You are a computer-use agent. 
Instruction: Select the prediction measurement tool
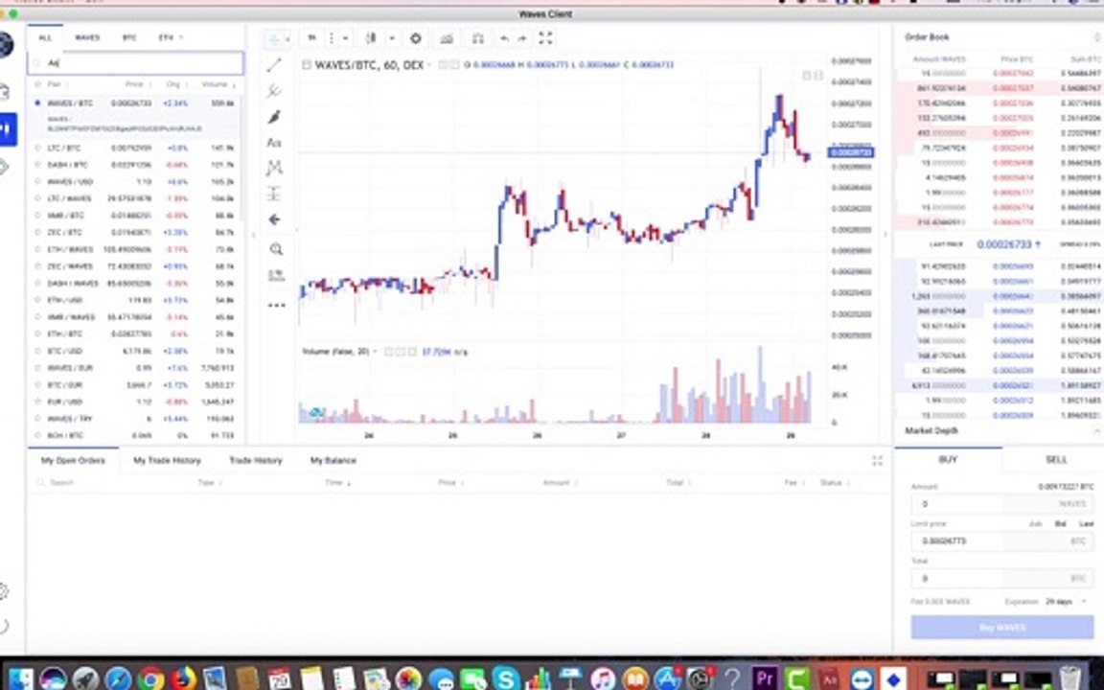275,194
